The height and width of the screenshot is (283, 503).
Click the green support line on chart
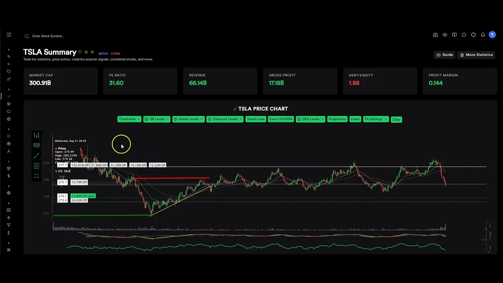(x=102, y=215)
